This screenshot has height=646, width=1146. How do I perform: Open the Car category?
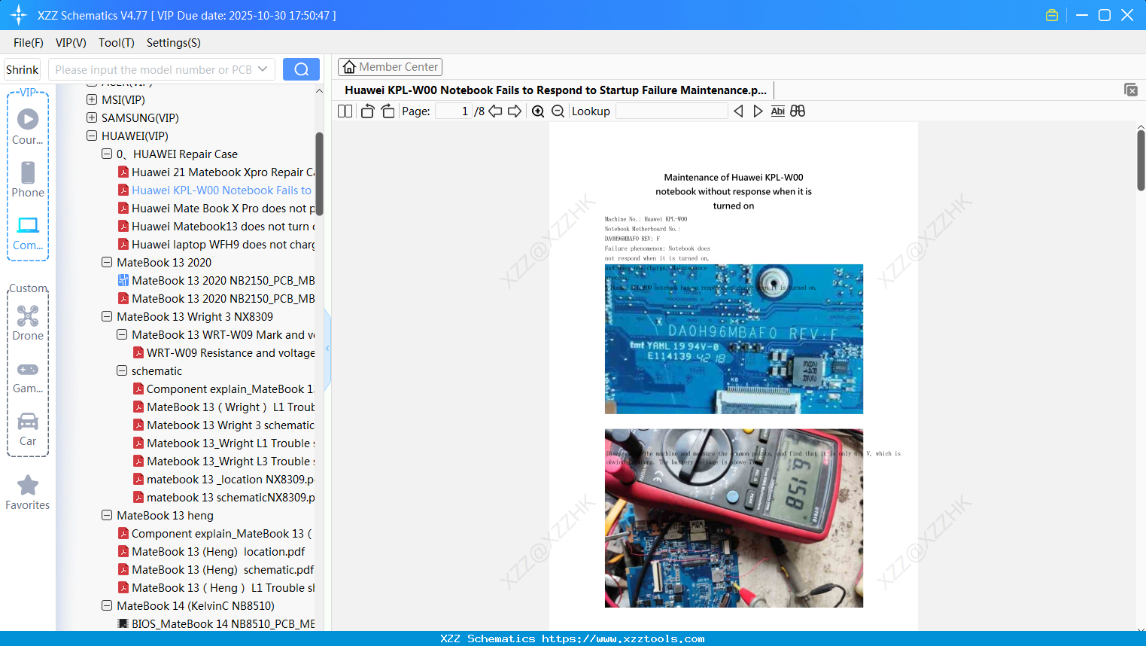coord(28,429)
